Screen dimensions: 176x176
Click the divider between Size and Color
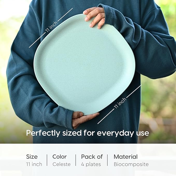[x=47, y=160]
